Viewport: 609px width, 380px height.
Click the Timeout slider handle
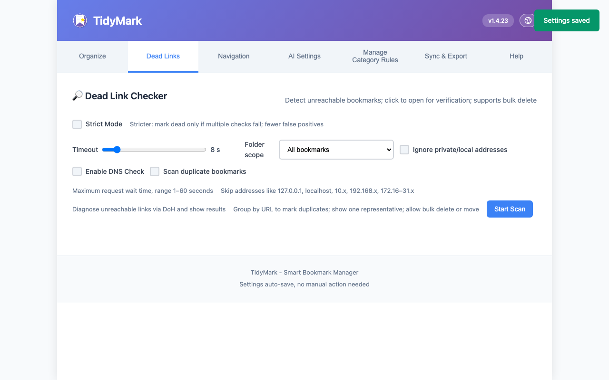117,150
